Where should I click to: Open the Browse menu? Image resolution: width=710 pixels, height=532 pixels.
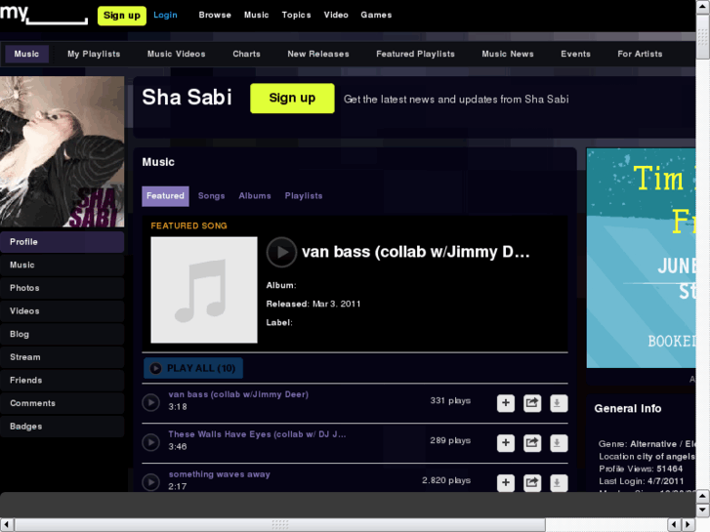pos(215,15)
